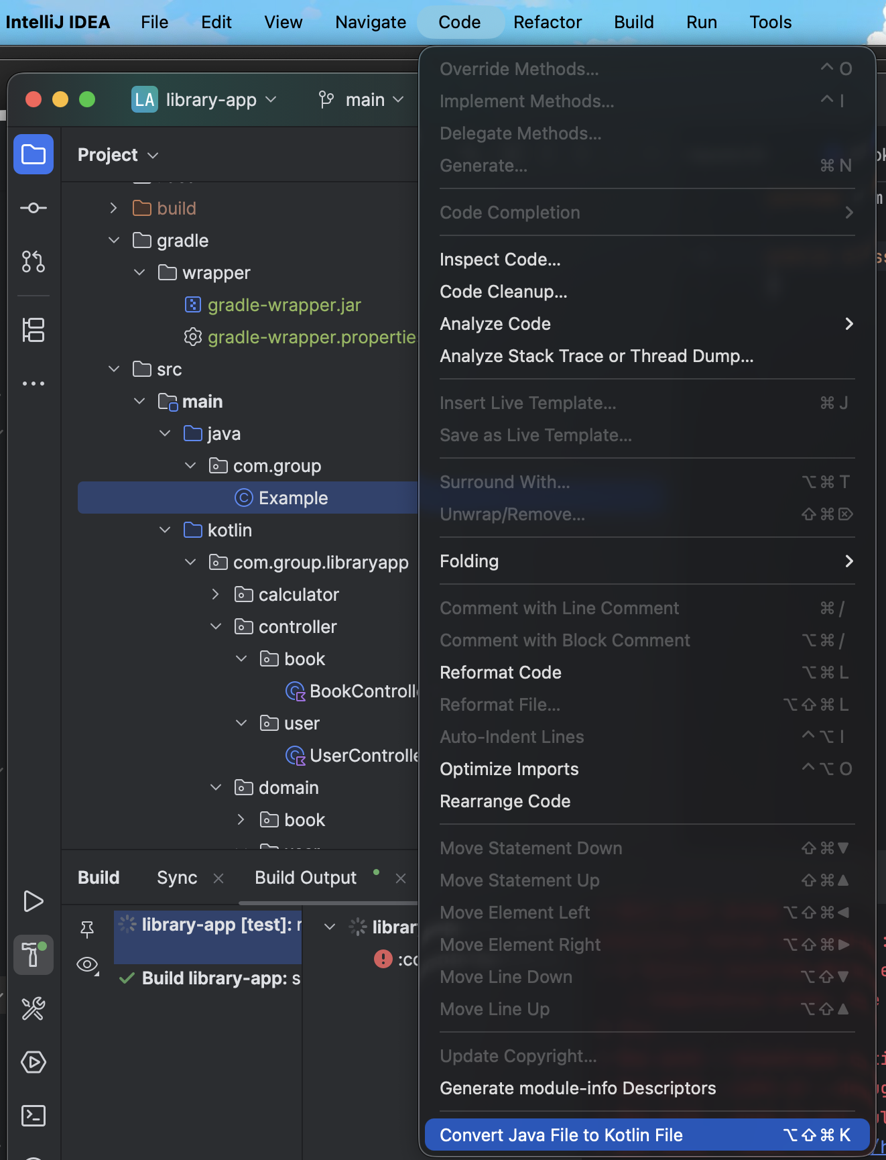
Task: Switch to the Build Output tab
Action: pyautogui.click(x=306, y=878)
